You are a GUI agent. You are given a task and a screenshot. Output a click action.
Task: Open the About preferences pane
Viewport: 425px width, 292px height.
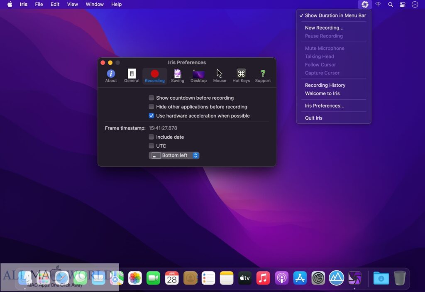coord(111,76)
